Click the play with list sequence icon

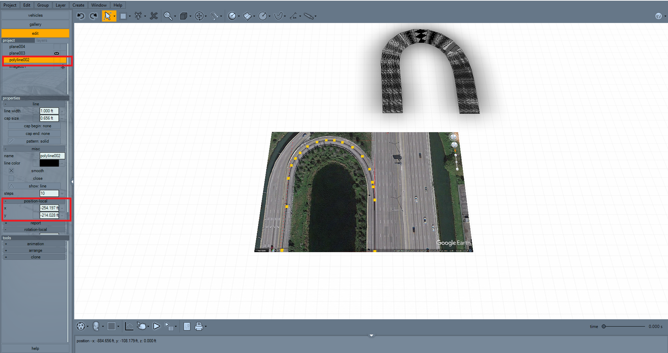(x=169, y=326)
